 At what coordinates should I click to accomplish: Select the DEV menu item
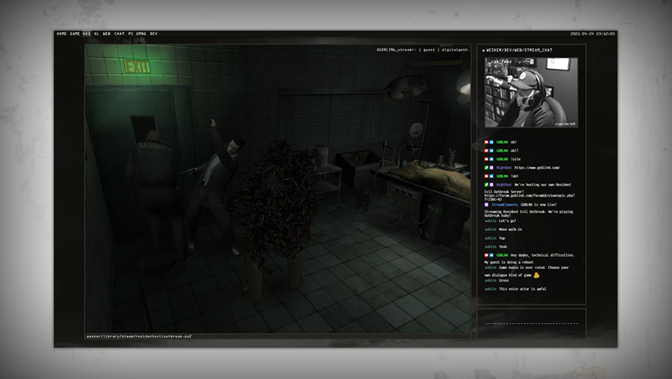(153, 34)
